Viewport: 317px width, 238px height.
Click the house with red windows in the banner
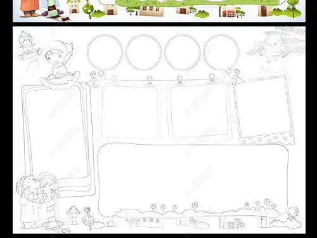click(228, 11)
